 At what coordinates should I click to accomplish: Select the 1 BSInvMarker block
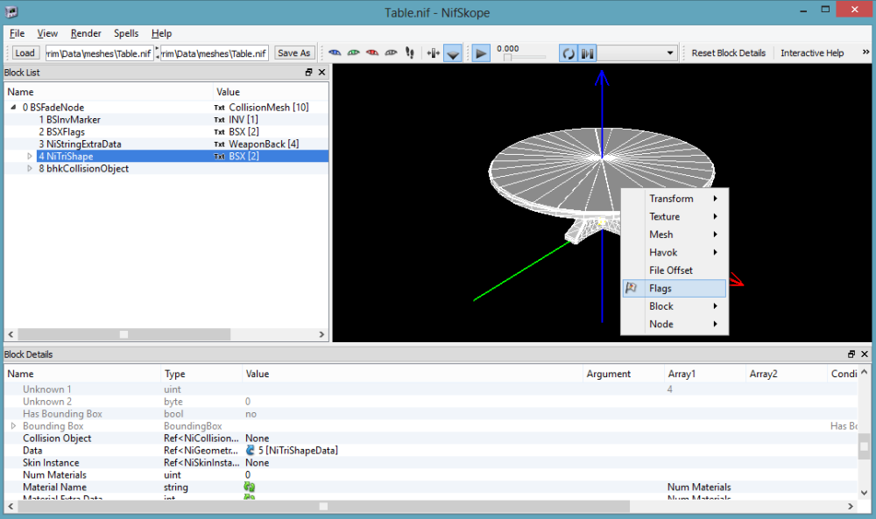(x=70, y=119)
